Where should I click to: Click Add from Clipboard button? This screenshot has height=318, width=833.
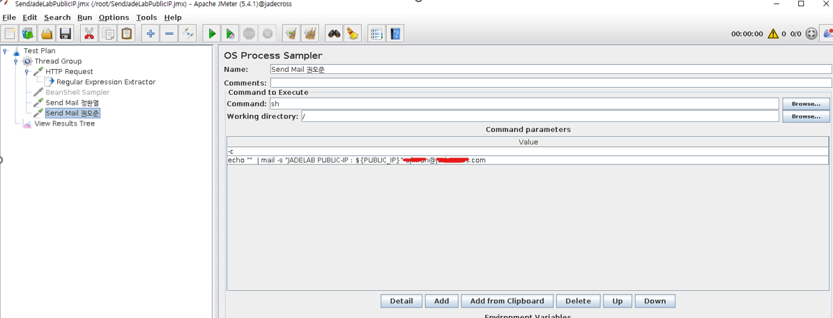(507, 301)
